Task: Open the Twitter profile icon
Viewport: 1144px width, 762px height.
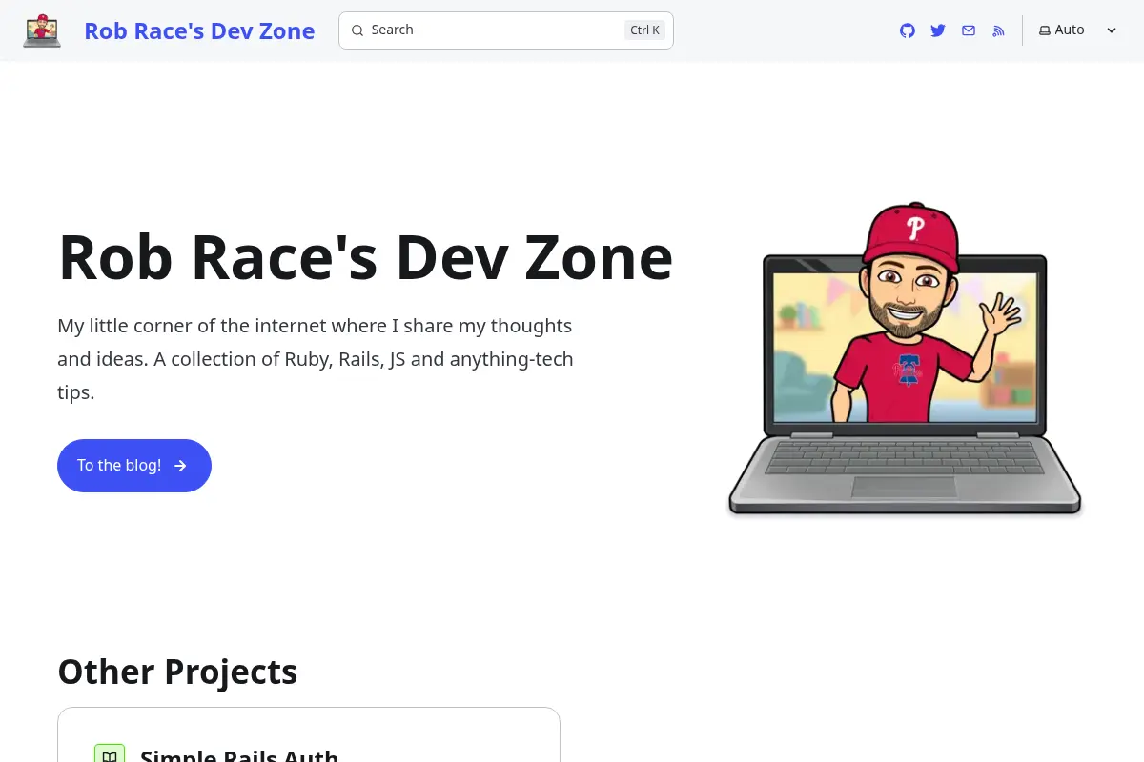Action: pos(938,30)
